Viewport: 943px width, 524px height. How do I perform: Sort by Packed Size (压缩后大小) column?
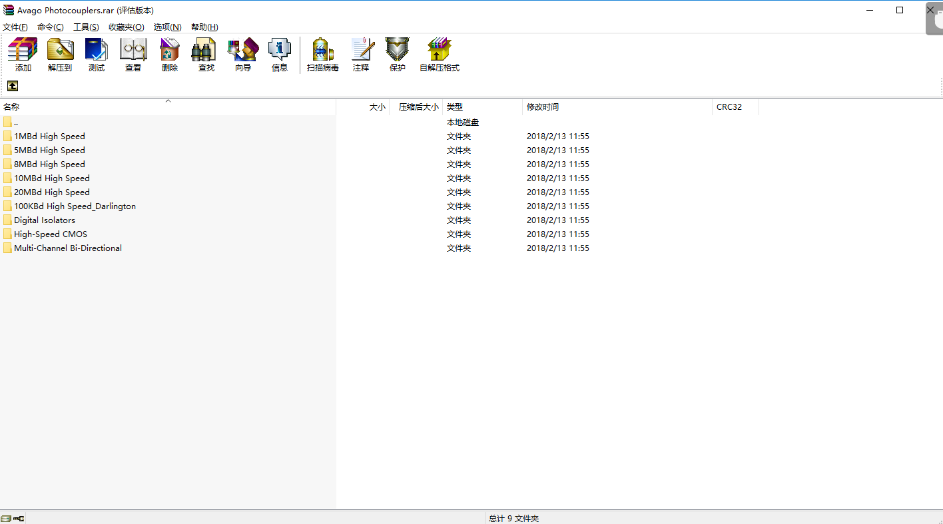click(416, 107)
